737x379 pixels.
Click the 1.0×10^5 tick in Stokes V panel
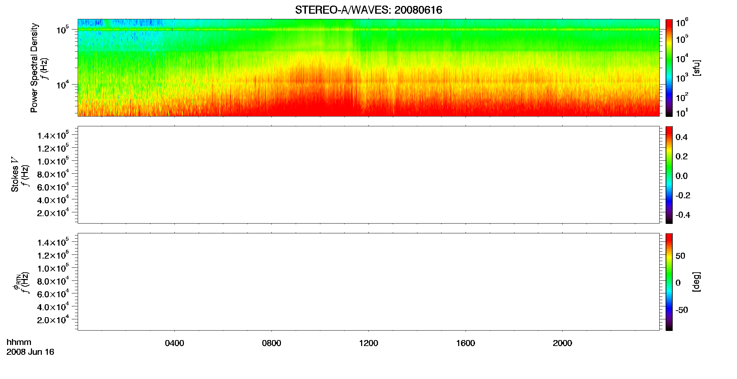point(53,161)
